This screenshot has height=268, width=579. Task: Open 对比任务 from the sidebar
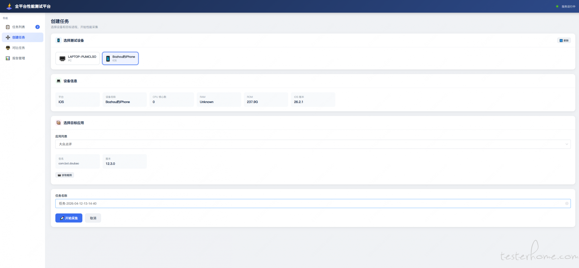click(x=18, y=48)
